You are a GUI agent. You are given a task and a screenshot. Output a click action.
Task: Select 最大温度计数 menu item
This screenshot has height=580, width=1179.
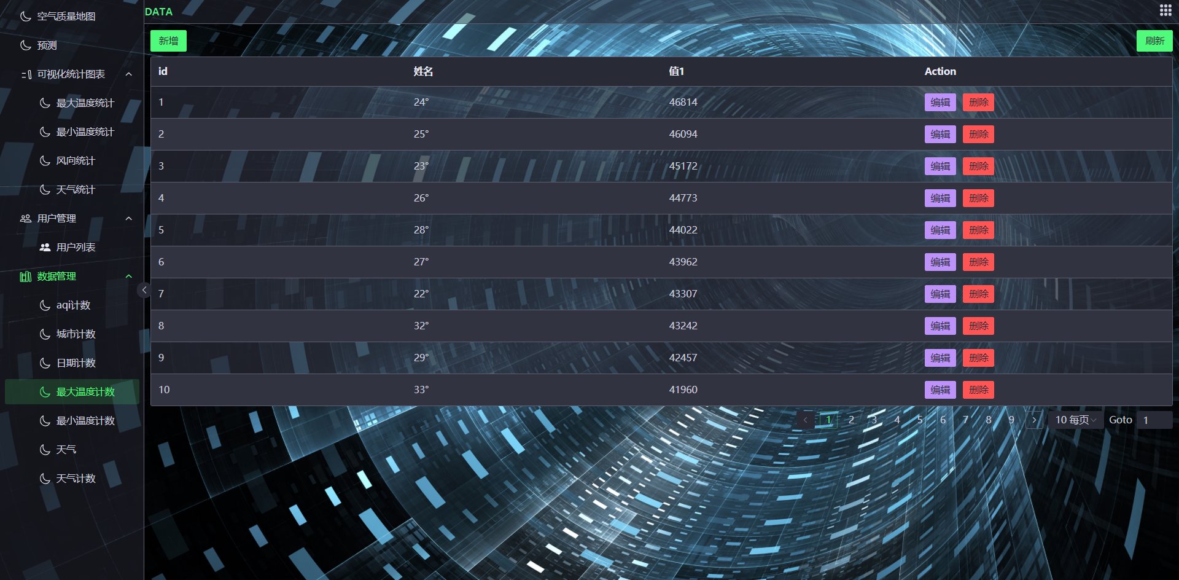tap(72, 391)
